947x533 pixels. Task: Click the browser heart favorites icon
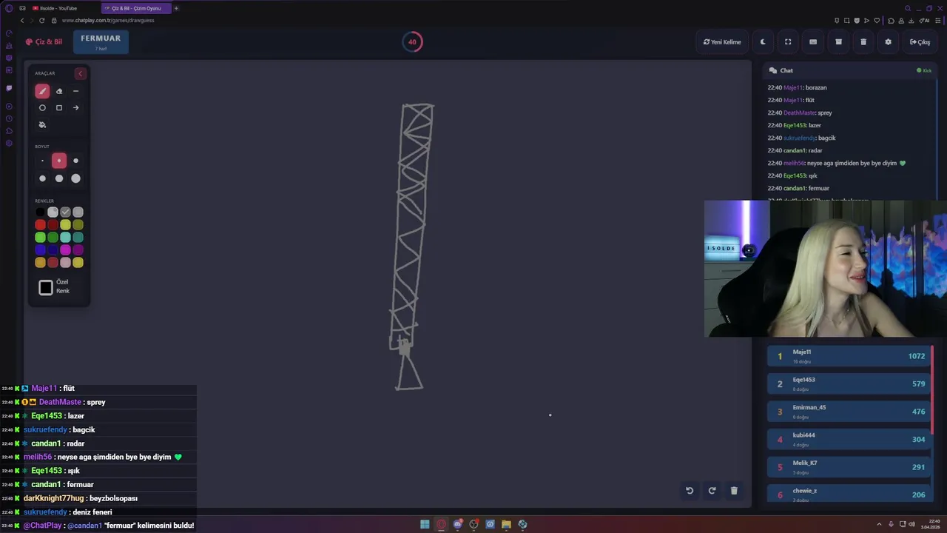[x=877, y=21]
